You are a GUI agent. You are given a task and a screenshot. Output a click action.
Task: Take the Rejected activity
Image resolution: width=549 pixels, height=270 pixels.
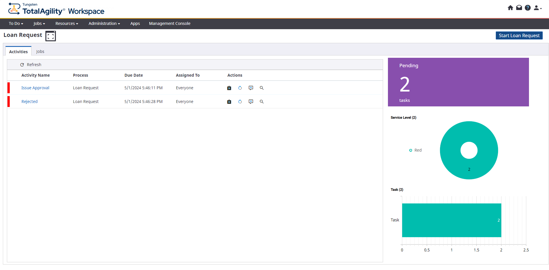tap(229, 102)
